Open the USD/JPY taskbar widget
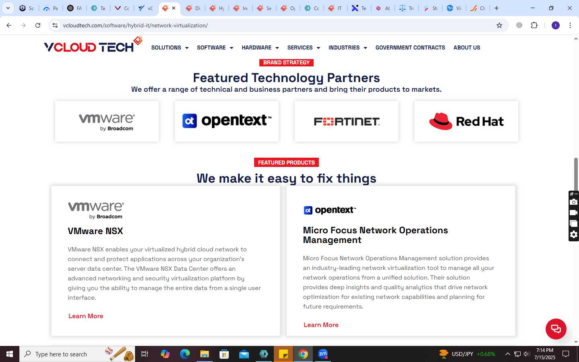Viewport: 579px width, 362px height. (x=467, y=354)
